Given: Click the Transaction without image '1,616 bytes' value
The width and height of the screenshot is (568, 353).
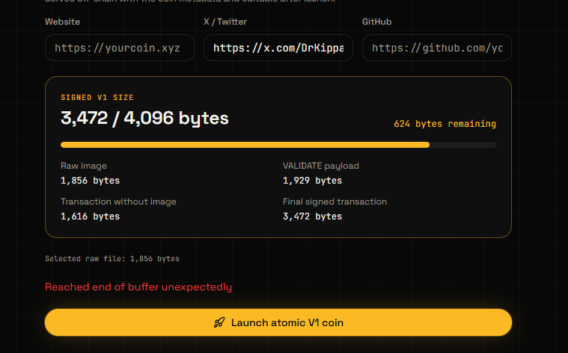Looking at the screenshot, I should click(x=91, y=216).
